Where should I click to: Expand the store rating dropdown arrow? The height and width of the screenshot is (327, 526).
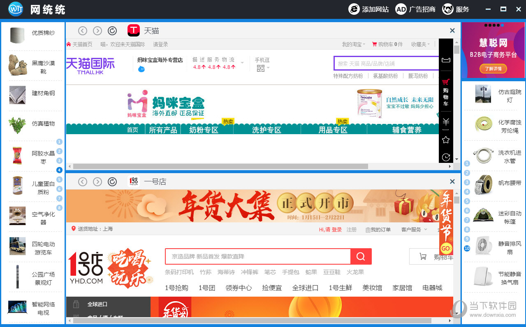coord(242,63)
